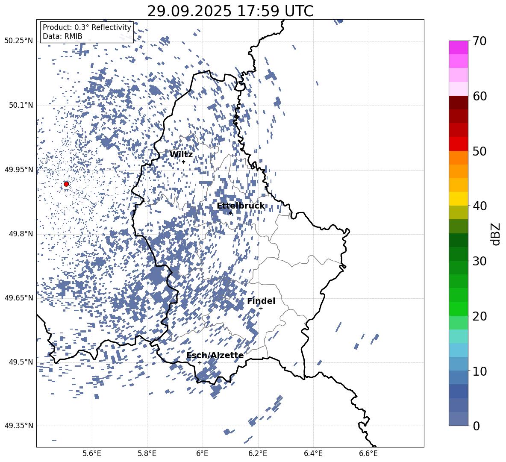
Task: Click the bright red colorbar segment just above 50
Action: (x=458, y=144)
